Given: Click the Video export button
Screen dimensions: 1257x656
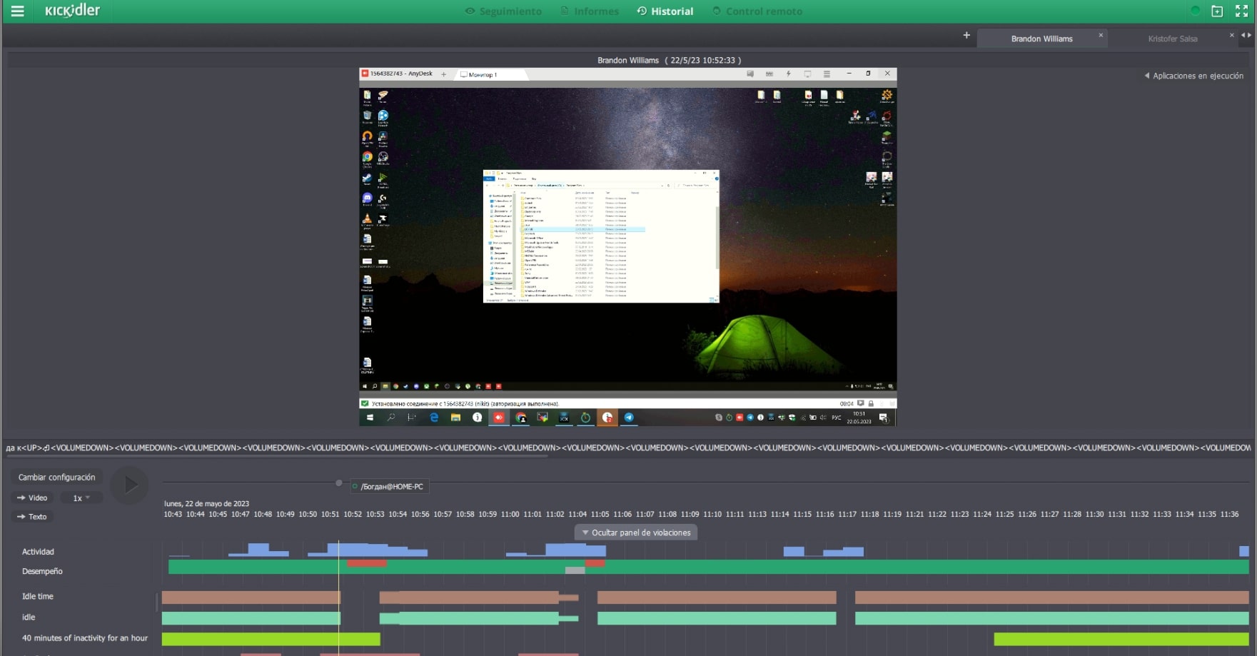Looking at the screenshot, I should 32,498.
